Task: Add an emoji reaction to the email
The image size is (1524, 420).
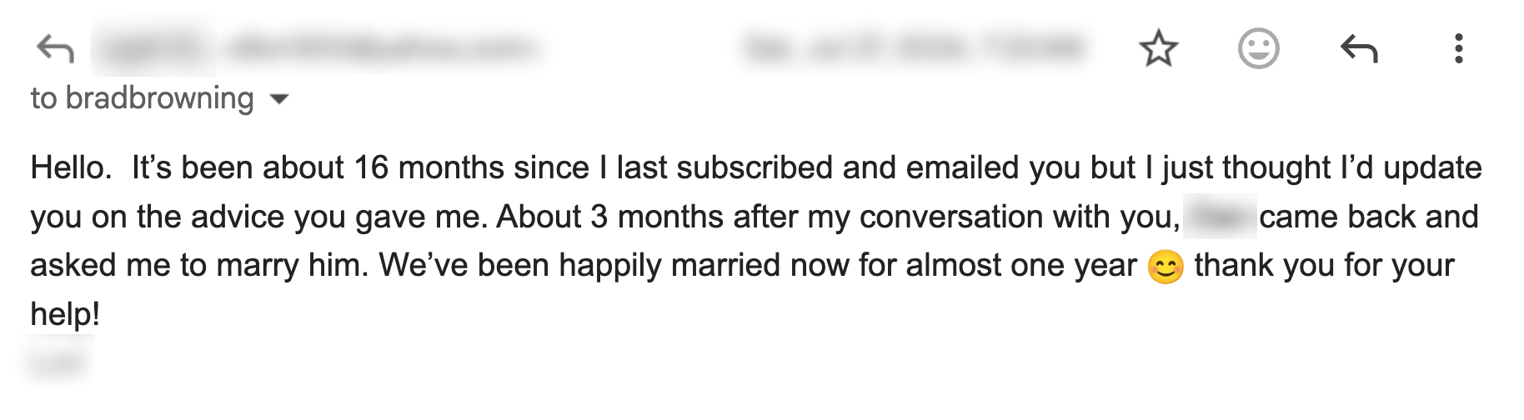Action: (x=1258, y=48)
